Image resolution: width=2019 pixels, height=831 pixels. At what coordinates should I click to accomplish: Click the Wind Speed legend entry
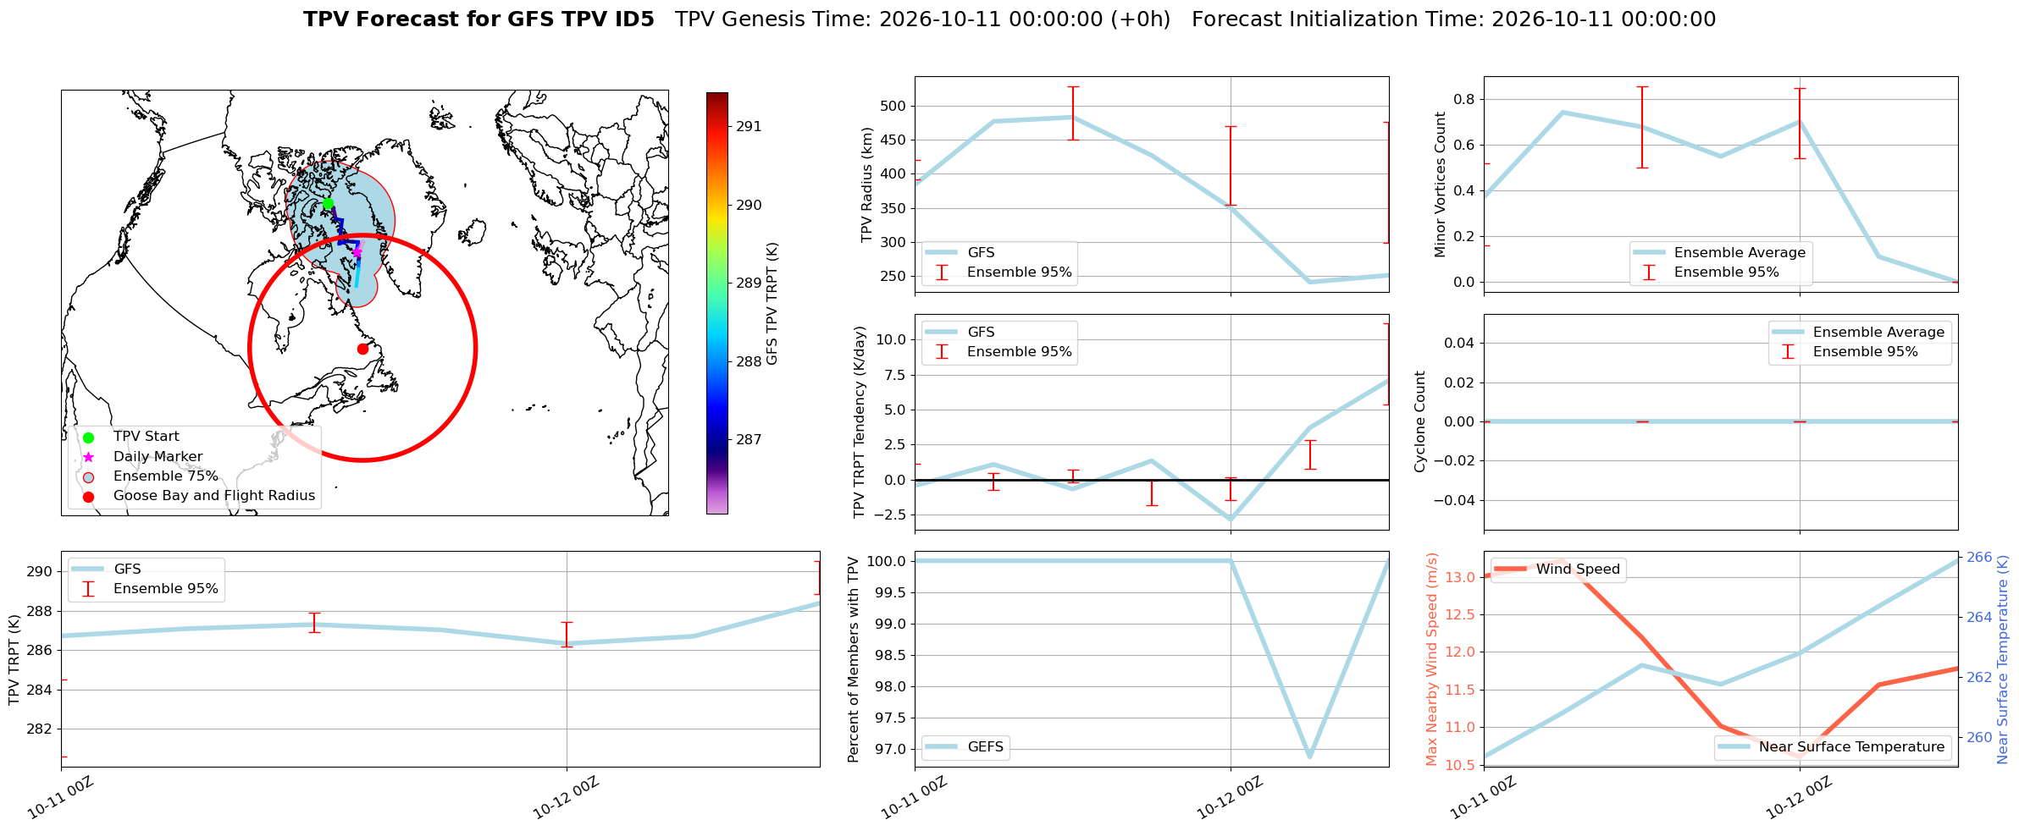pos(1557,570)
